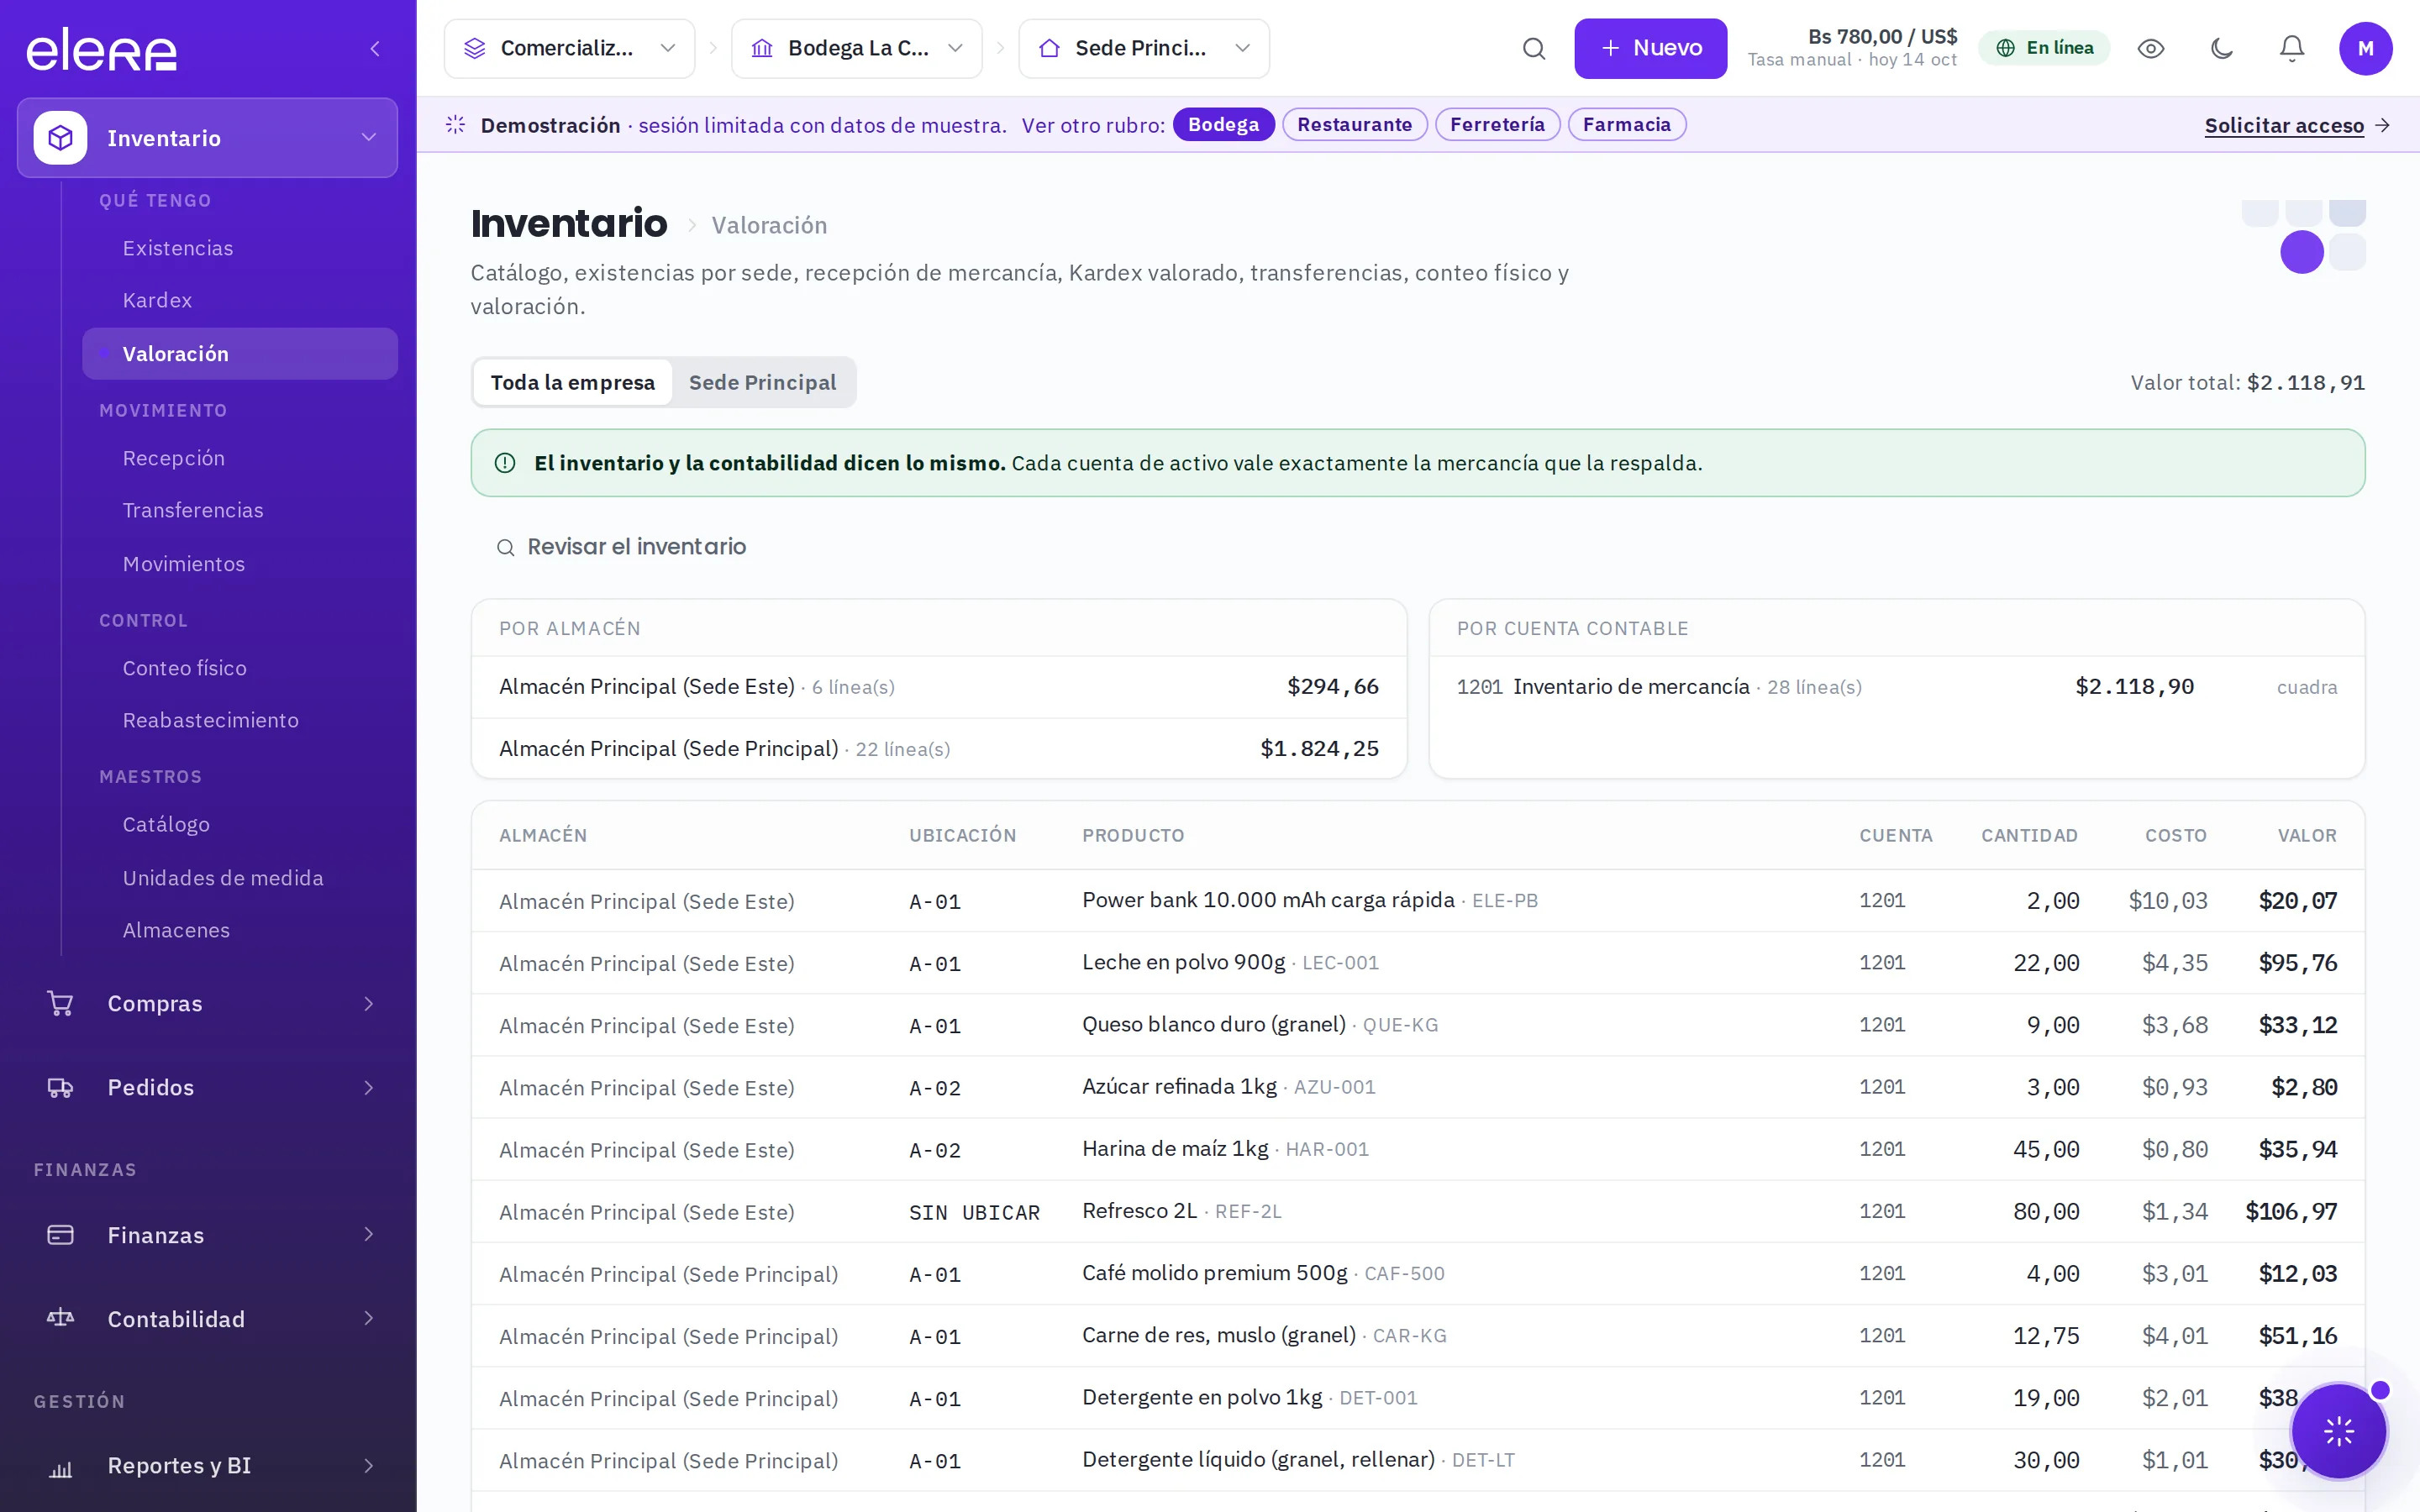Select the Ferretería rubro pill
This screenshot has width=2420, height=1512.
pos(1497,124)
